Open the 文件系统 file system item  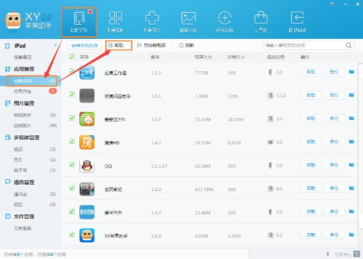(x=23, y=229)
